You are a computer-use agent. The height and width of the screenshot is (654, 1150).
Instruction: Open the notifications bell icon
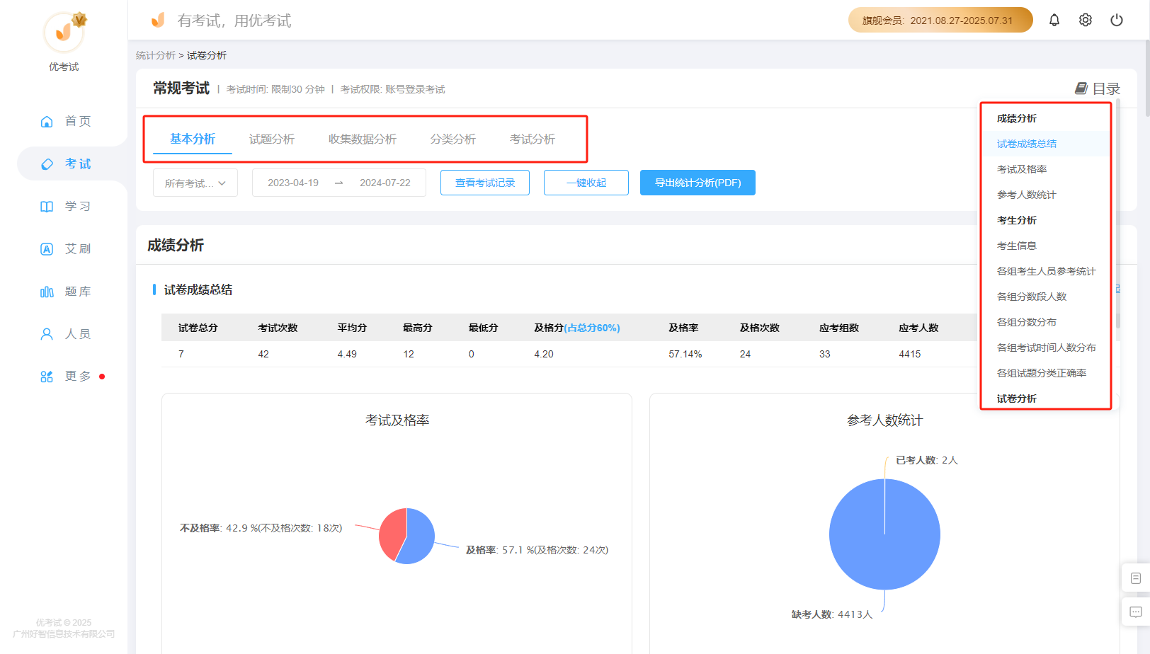(1054, 20)
